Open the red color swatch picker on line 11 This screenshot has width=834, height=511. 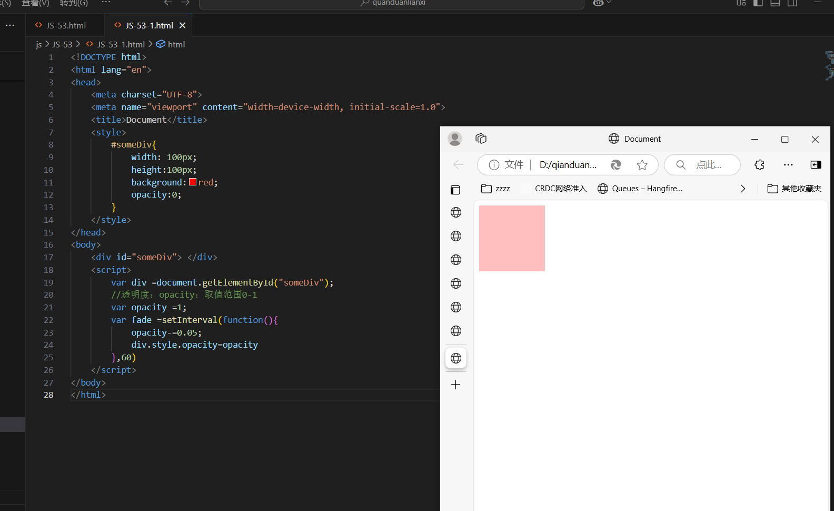click(x=193, y=182)
